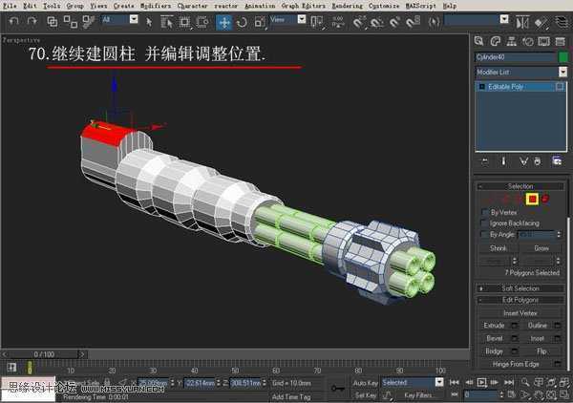Choose the Select Object arrow tool
573x403 pixels.
tap(149, 22)
